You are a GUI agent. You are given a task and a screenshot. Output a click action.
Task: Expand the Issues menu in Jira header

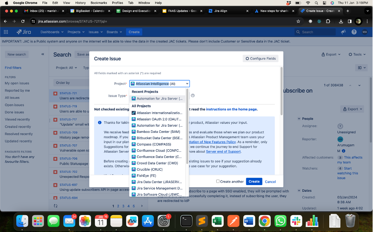click(x=95, y=32)
